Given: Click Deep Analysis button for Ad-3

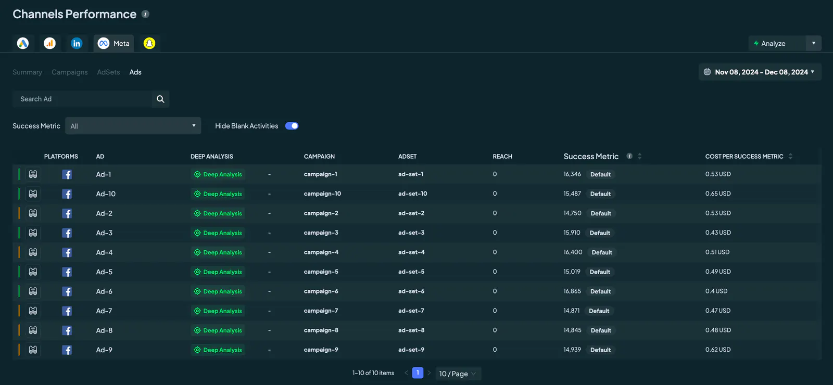Looking at the screenshot, I should click(x=218, y=233).
